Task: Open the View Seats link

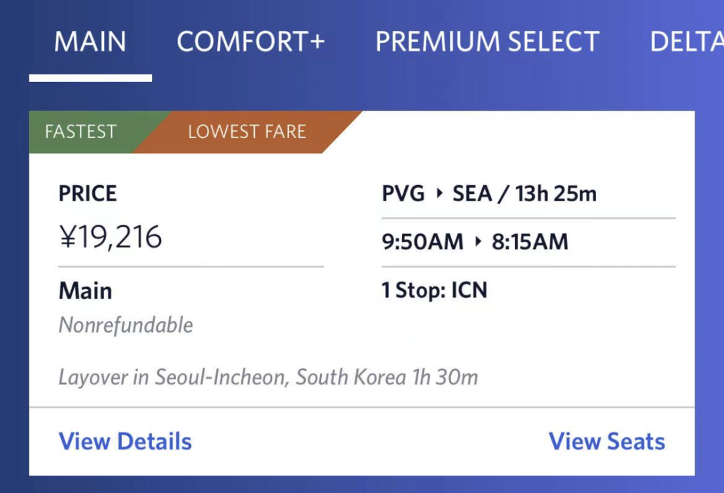Action: (x=607, y=441)
